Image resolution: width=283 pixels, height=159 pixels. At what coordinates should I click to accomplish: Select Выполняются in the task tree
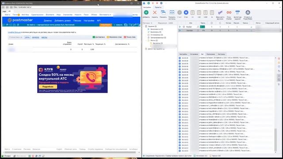157,29
